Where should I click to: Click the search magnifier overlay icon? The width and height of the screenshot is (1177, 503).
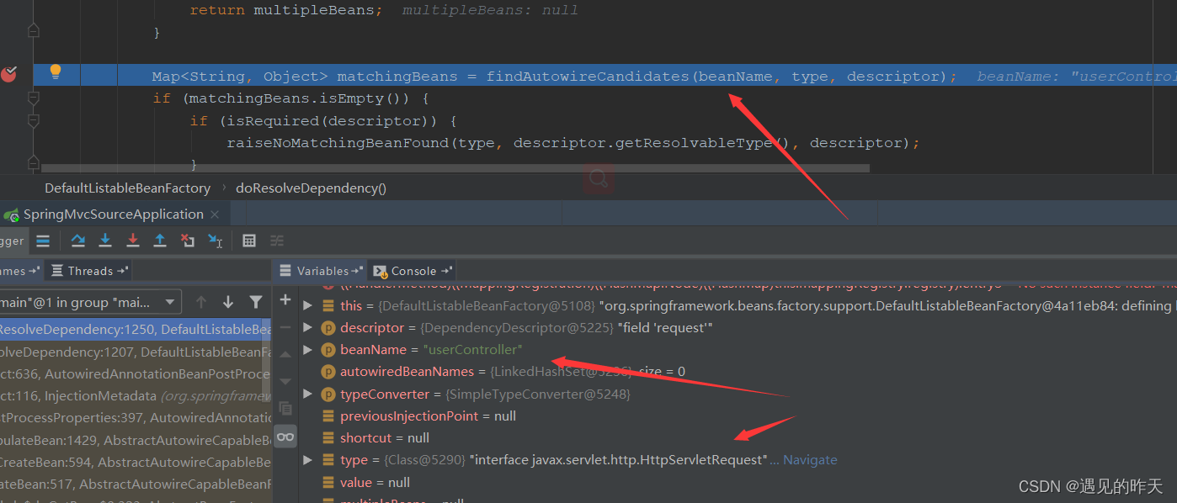(x=599, y=178)
